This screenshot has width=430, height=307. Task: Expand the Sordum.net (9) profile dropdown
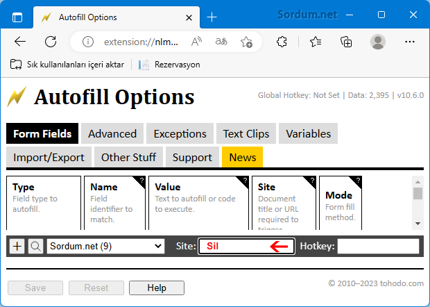pos(105,246)
